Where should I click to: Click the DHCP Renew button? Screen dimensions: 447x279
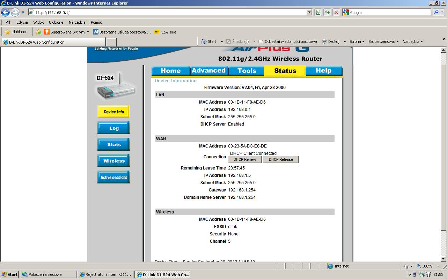pyautogui.click(x=244, y=159)
